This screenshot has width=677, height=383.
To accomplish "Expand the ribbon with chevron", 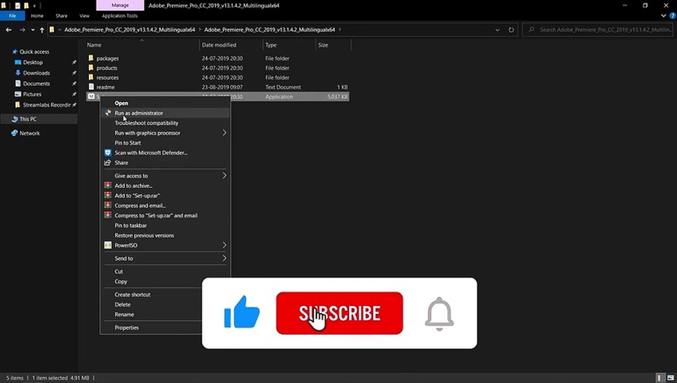I will click(664, 16).
